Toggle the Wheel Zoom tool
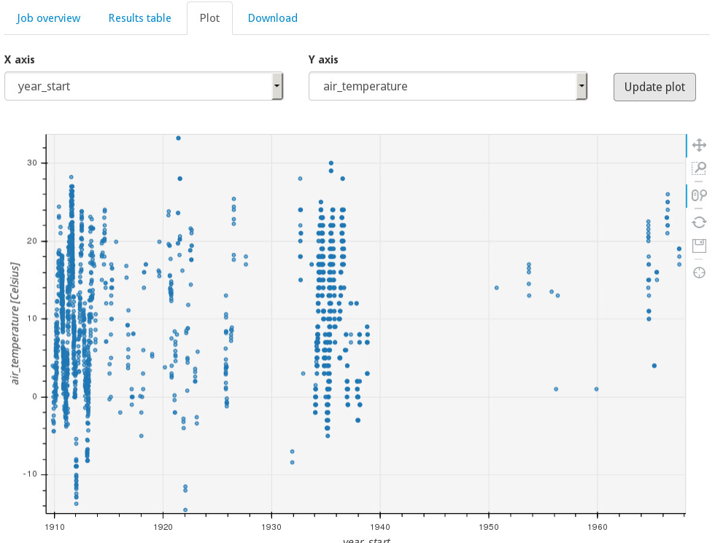 [699, 195]
